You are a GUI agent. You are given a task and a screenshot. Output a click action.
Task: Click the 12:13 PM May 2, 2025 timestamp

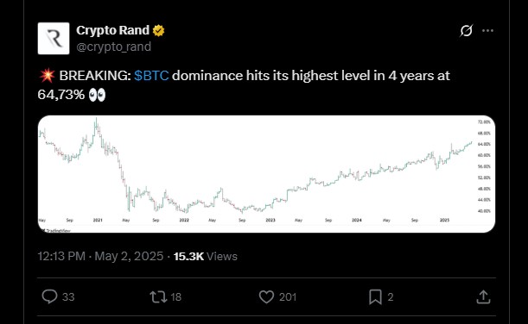pyautogui.click(x=100, y=256)
